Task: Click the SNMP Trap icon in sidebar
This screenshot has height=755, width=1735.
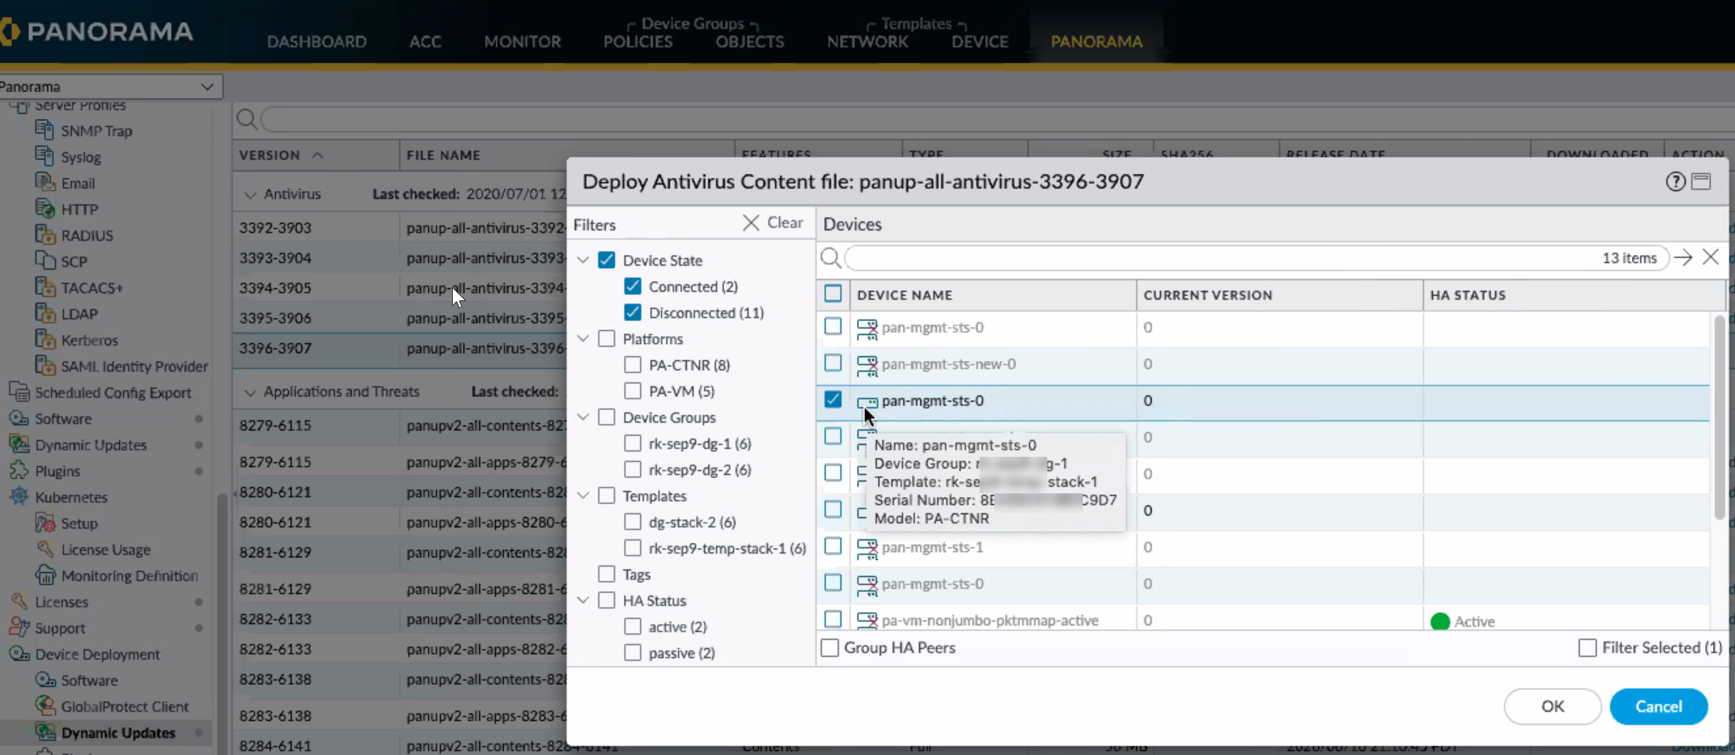Action: tap(45, 130)
